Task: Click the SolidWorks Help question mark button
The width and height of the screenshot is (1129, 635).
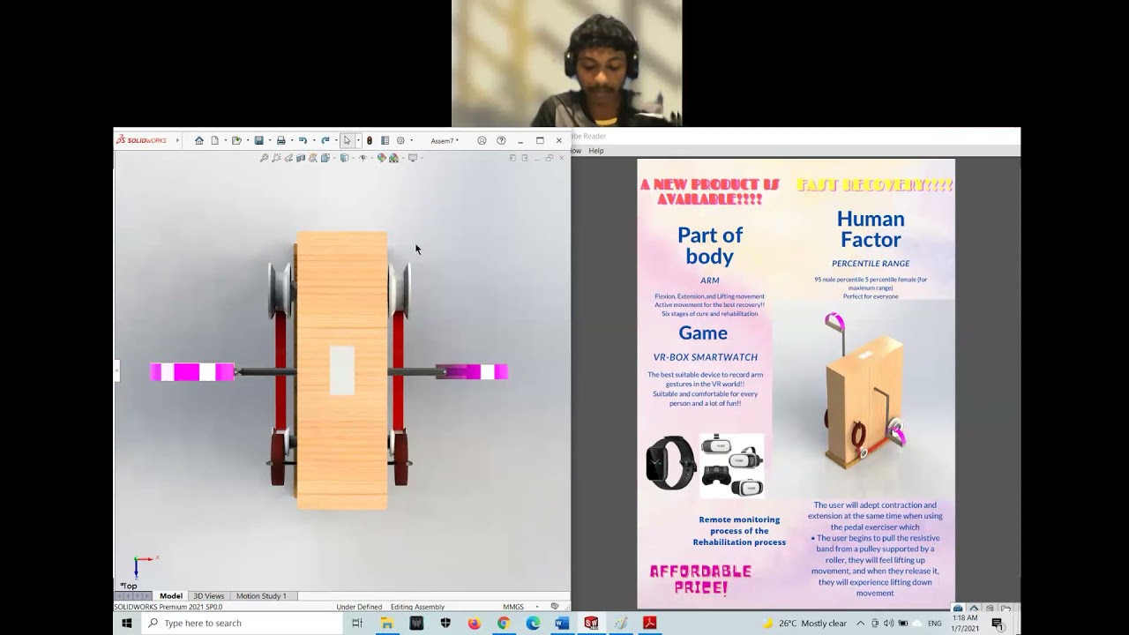Action: [501, 140]
